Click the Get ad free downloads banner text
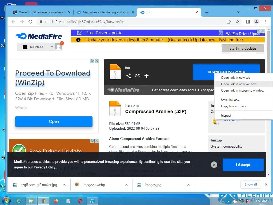The width and height of the screenshot is (273, 205). (183, 90)
